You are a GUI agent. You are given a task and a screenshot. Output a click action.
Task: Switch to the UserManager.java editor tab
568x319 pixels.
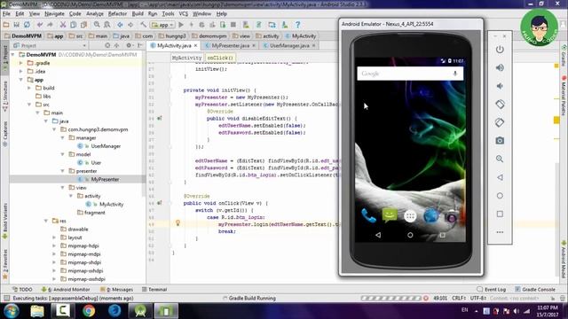(x=289, y=45)
